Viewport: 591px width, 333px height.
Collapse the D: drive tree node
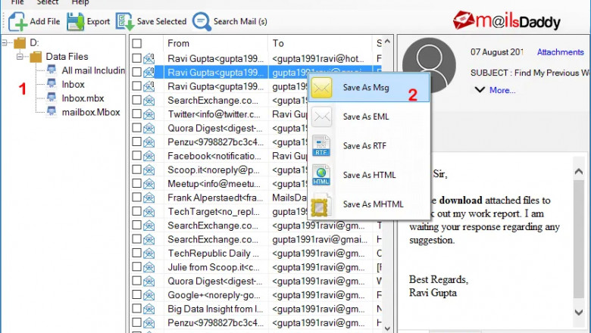tap(6, 43)
